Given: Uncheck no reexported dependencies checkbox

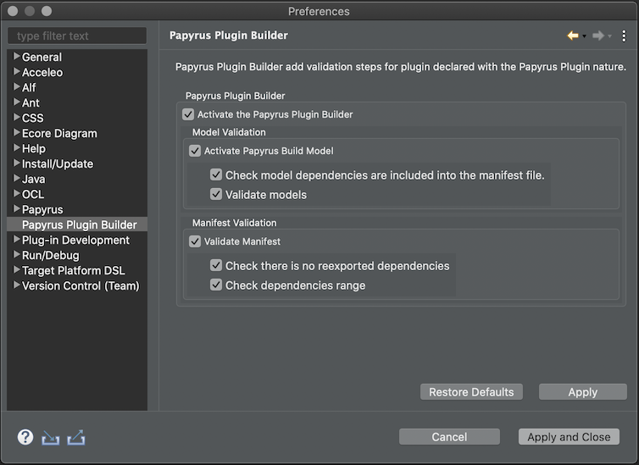Looking at the screenshot, I should point(216,265).
